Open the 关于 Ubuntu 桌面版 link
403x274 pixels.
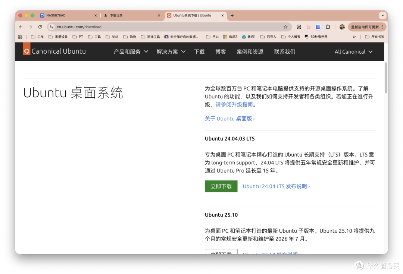(x=230, y=119)
